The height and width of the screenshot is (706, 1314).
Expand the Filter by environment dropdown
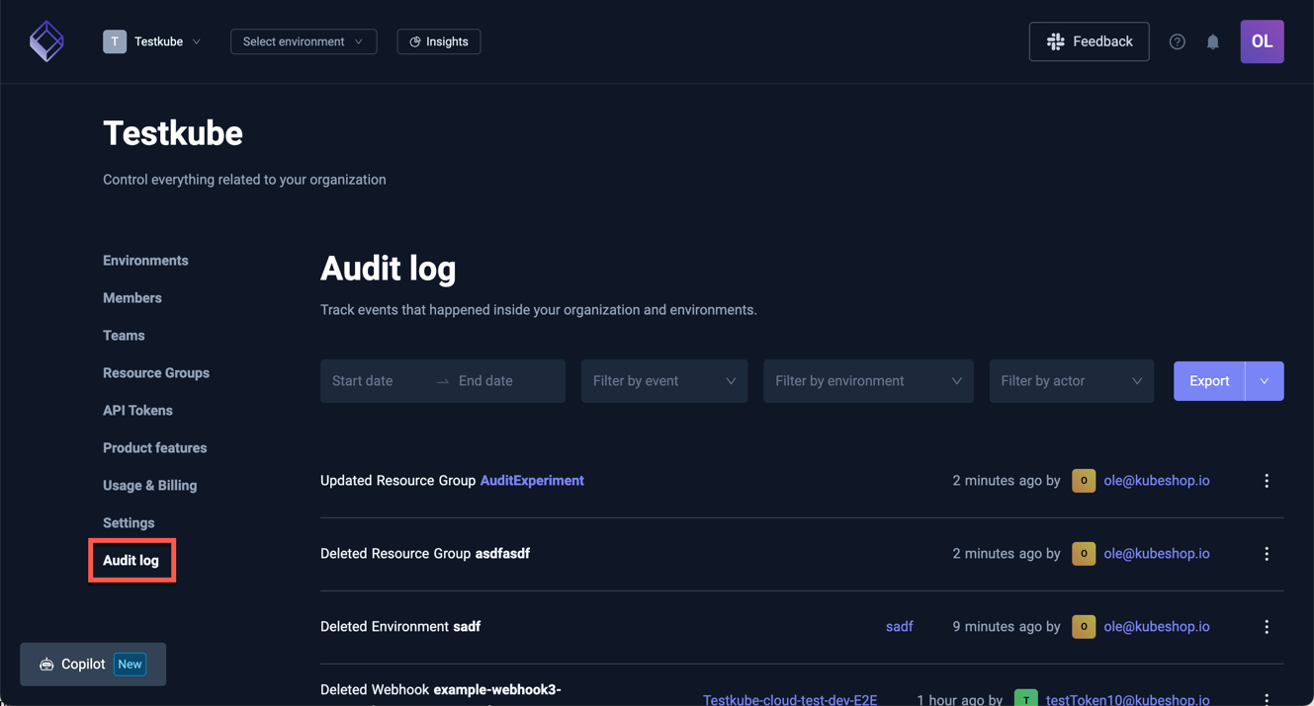[x=868, y=380]
